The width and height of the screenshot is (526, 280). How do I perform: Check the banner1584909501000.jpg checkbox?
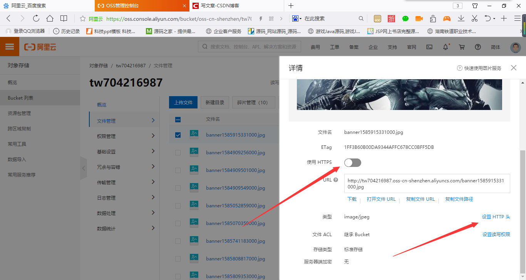pyautogui.click(x=178, y=170)
